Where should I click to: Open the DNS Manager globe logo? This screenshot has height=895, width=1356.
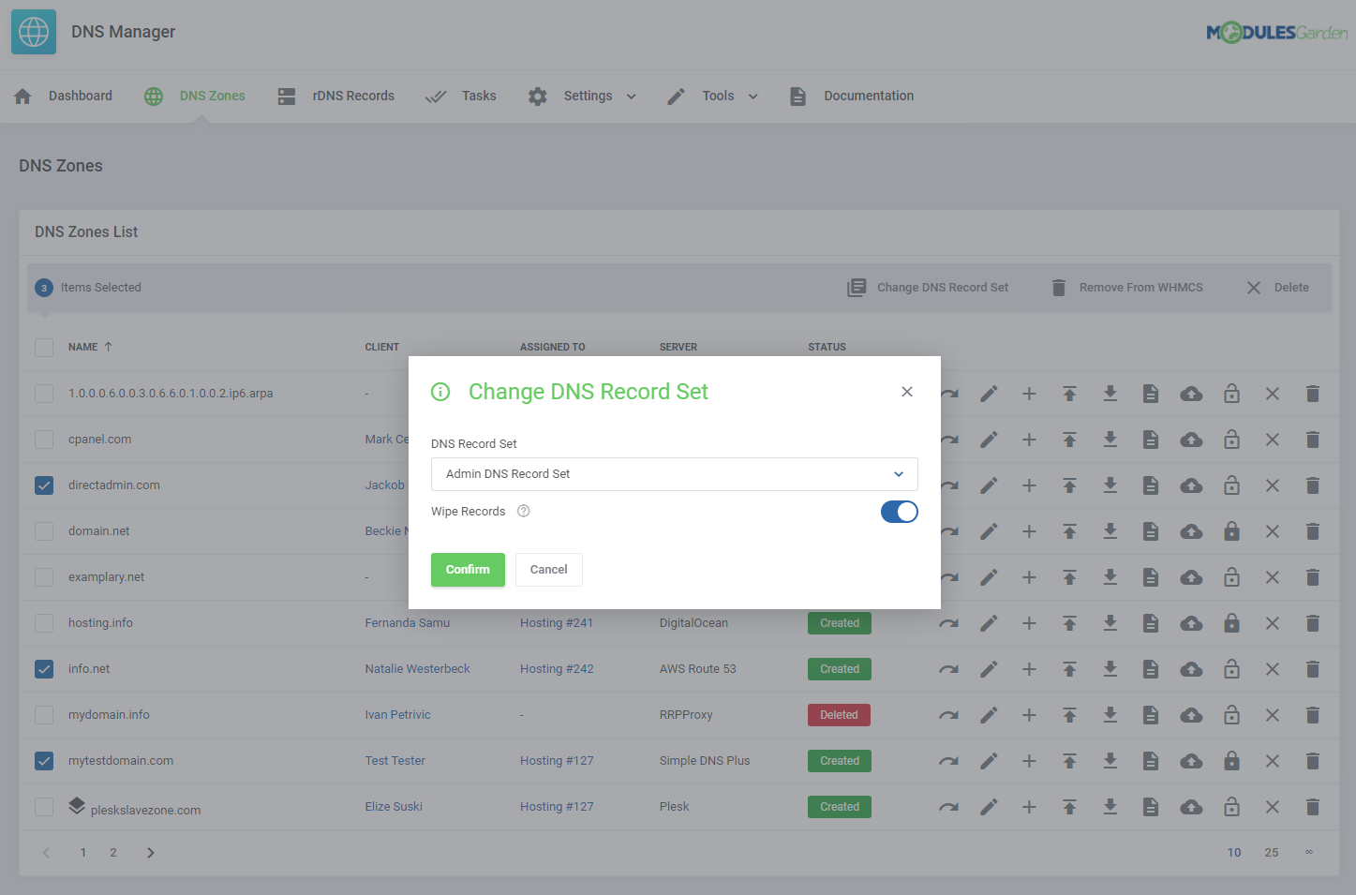[33, 31]
